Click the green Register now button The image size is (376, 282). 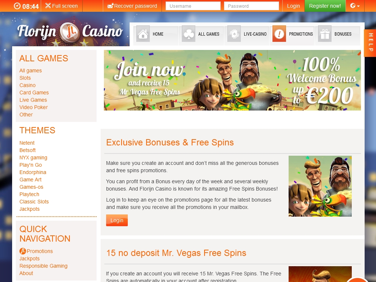tap(325, 6)
